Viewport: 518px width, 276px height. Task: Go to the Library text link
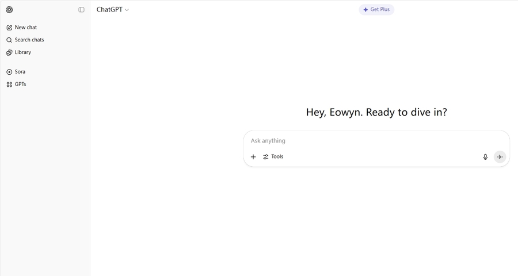(x=23, y=52)
